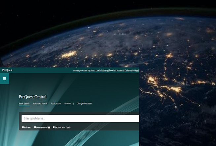Select the Basic Search tab
Viewport: 216px width, 146px height.
[x=24, y=104]
